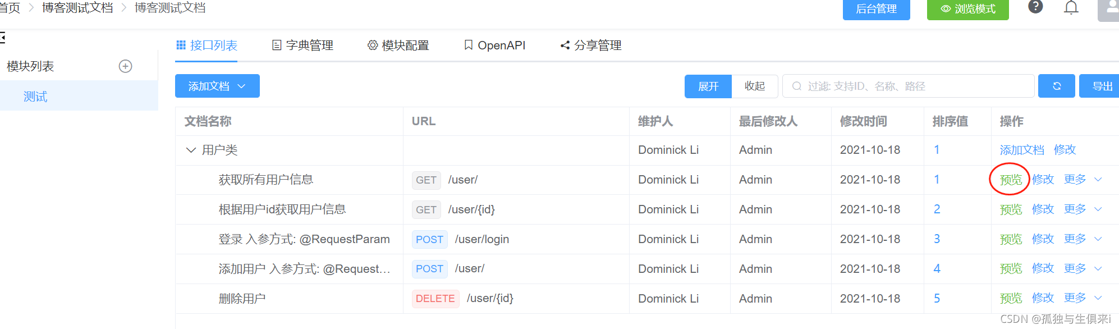Open the 字典管理 tab
Viewport: 1119px width, 329px height.
[302, 45]
